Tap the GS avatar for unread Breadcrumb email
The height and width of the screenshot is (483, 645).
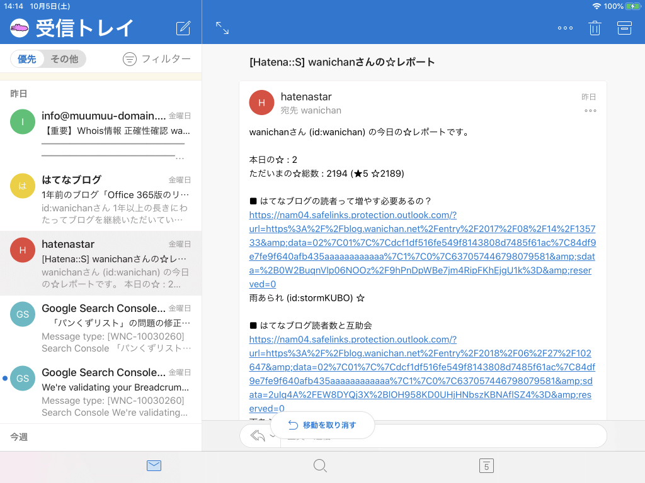pos(23,378)
